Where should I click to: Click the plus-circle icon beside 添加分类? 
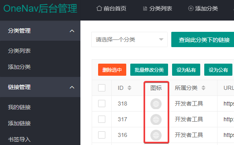[191, 8]
